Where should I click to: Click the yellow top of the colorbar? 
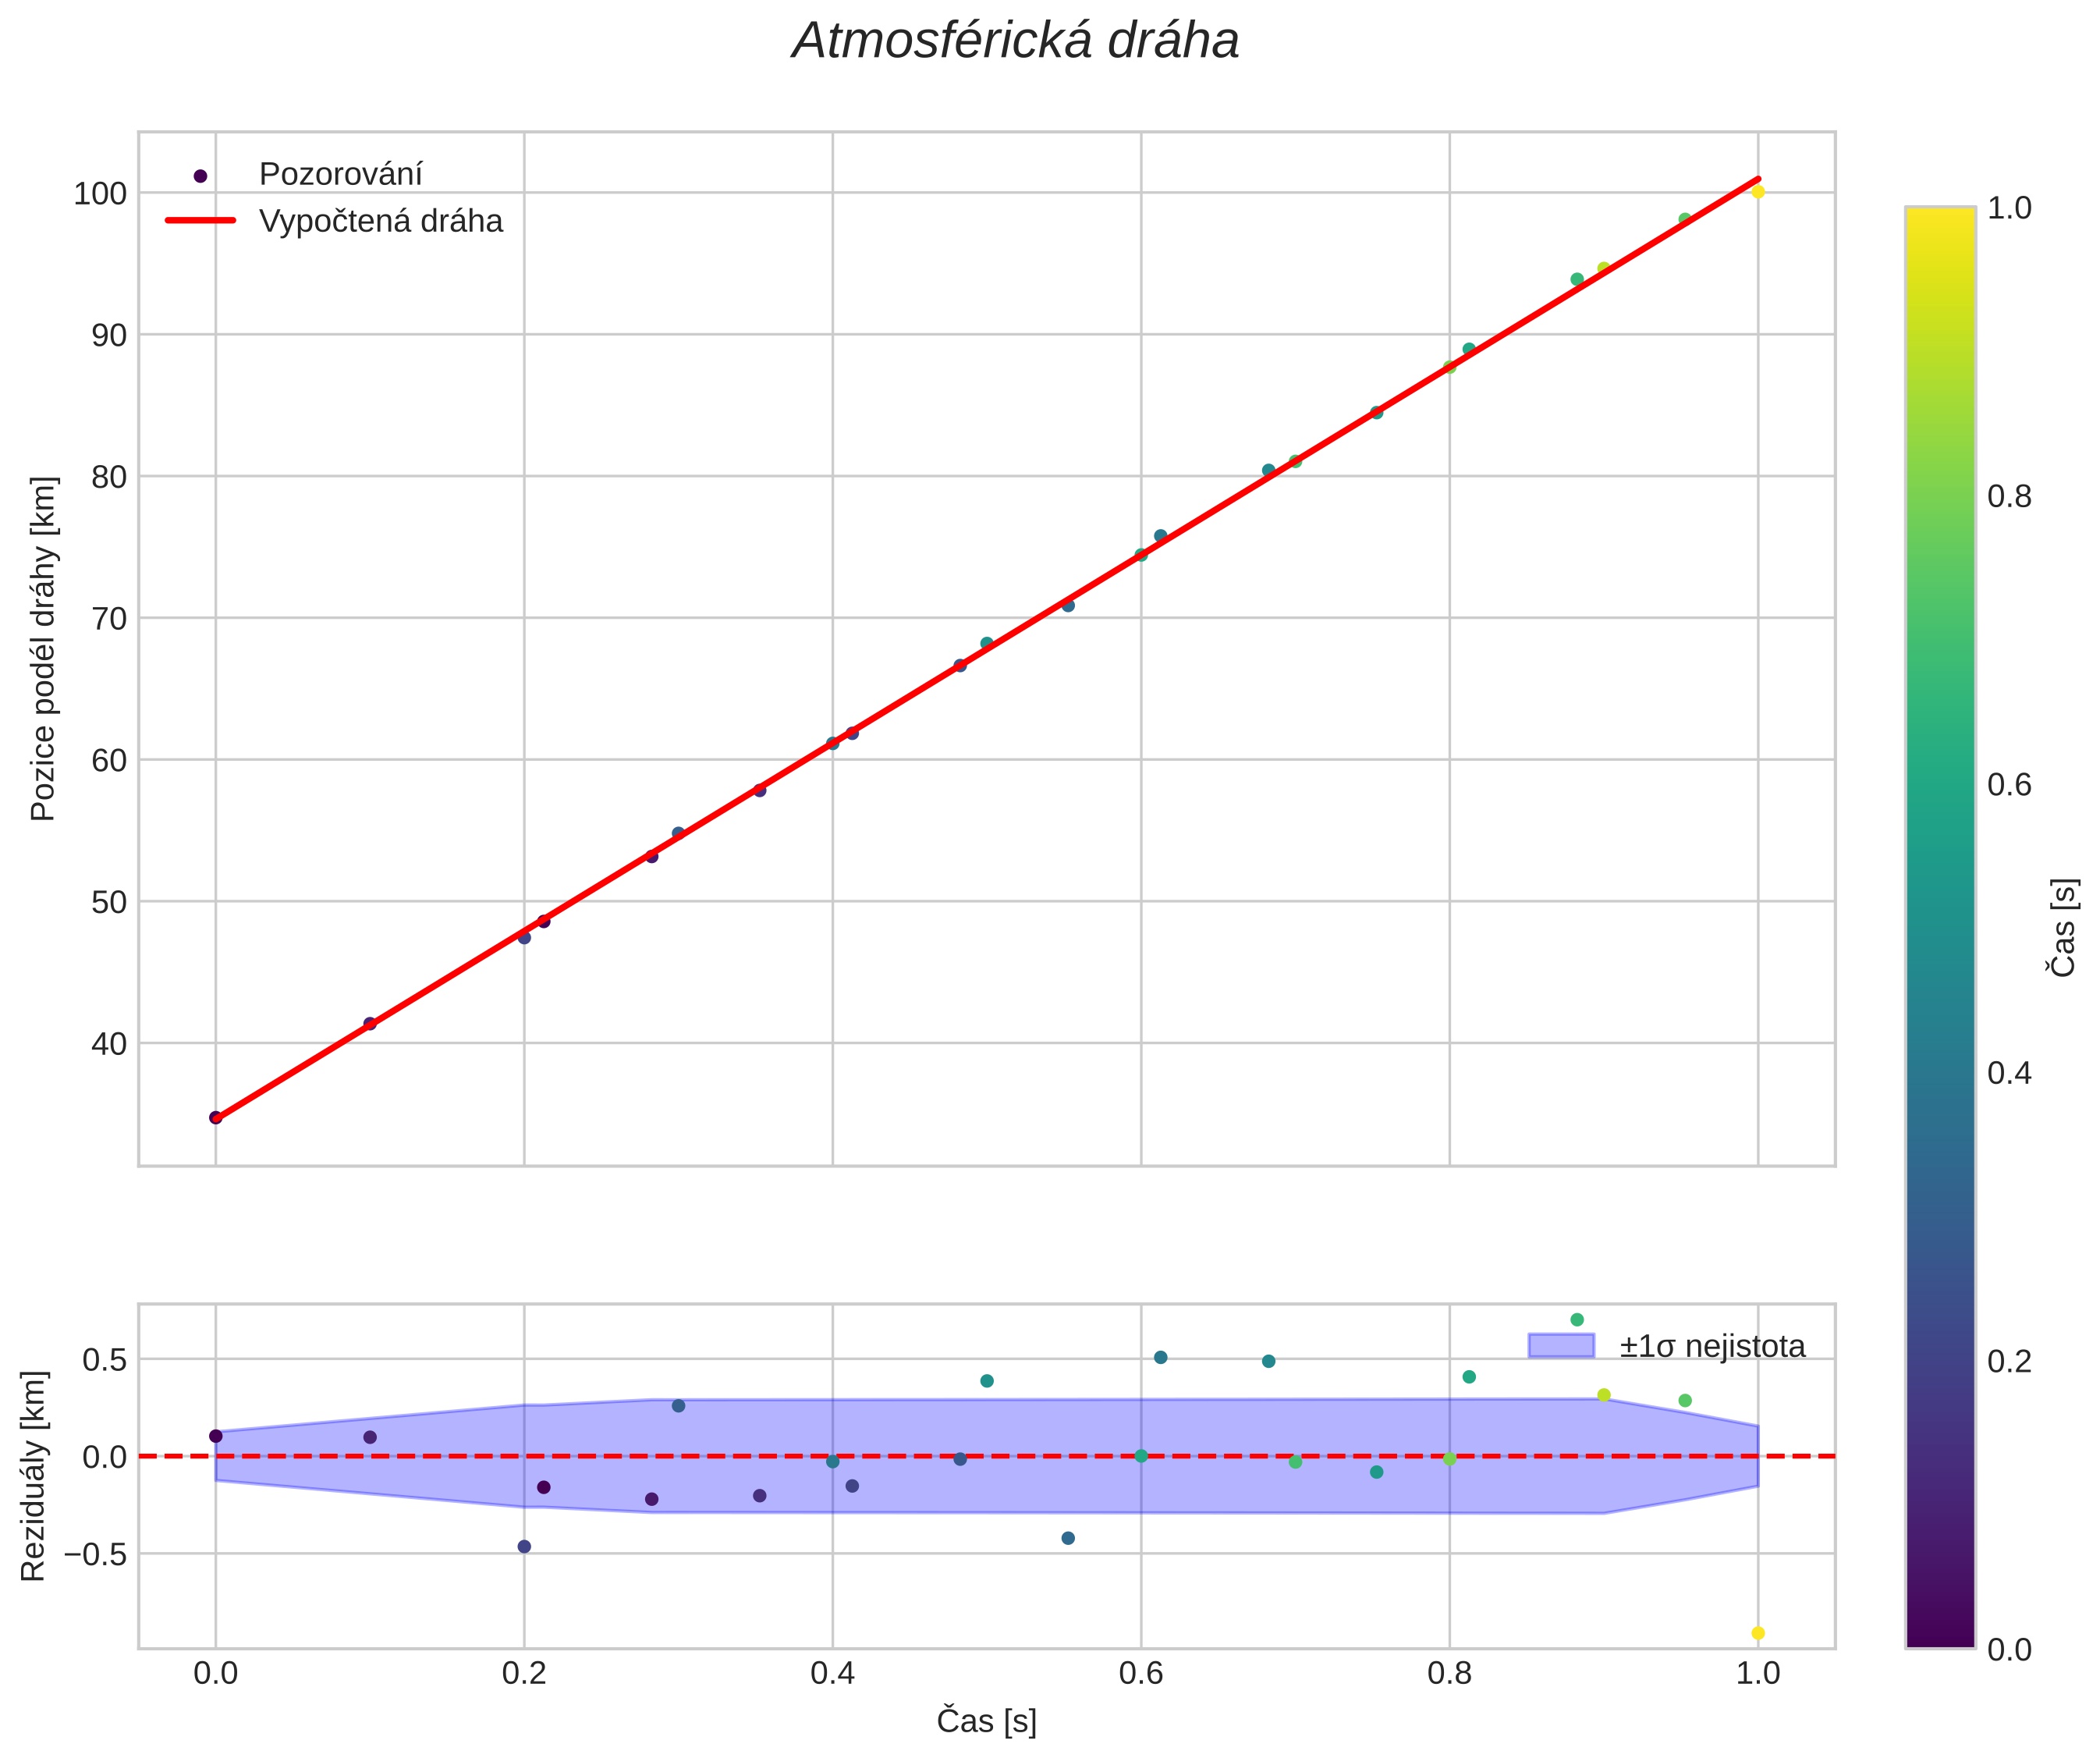click(1940, 215)
